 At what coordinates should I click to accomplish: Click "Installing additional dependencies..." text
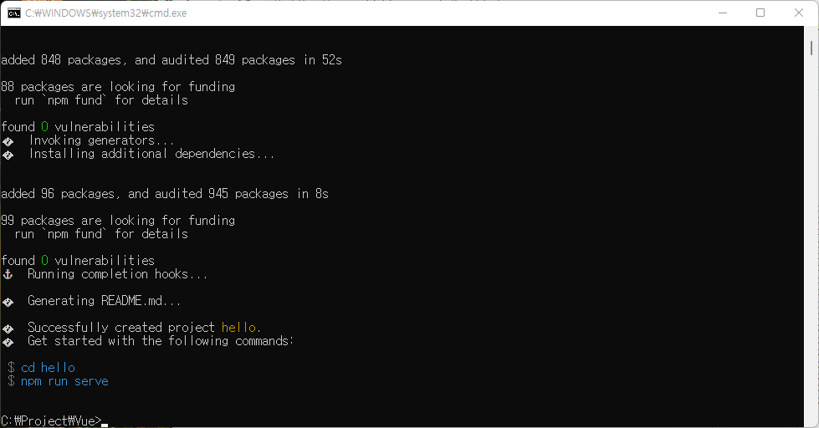point(151,154)
